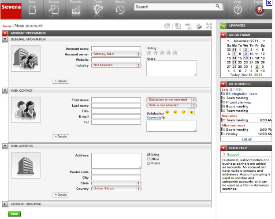Collapse the Quick Help panel
Screen dimensions: 275x219
(x=223, y=148)
